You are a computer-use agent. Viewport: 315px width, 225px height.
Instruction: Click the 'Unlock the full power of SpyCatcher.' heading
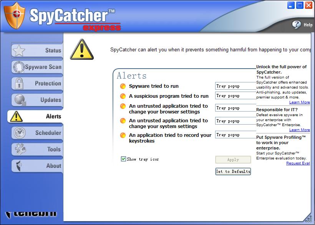coord(282,69)
